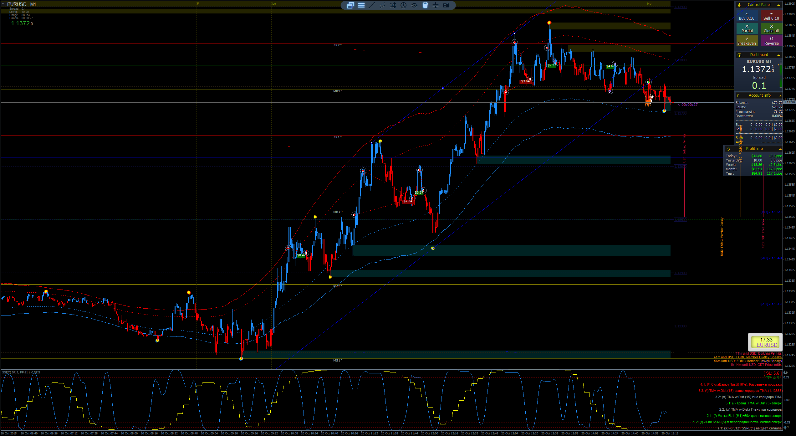796x436 pixels.
Task: Click the SSRC indicator title label
Action: point(21,372)
